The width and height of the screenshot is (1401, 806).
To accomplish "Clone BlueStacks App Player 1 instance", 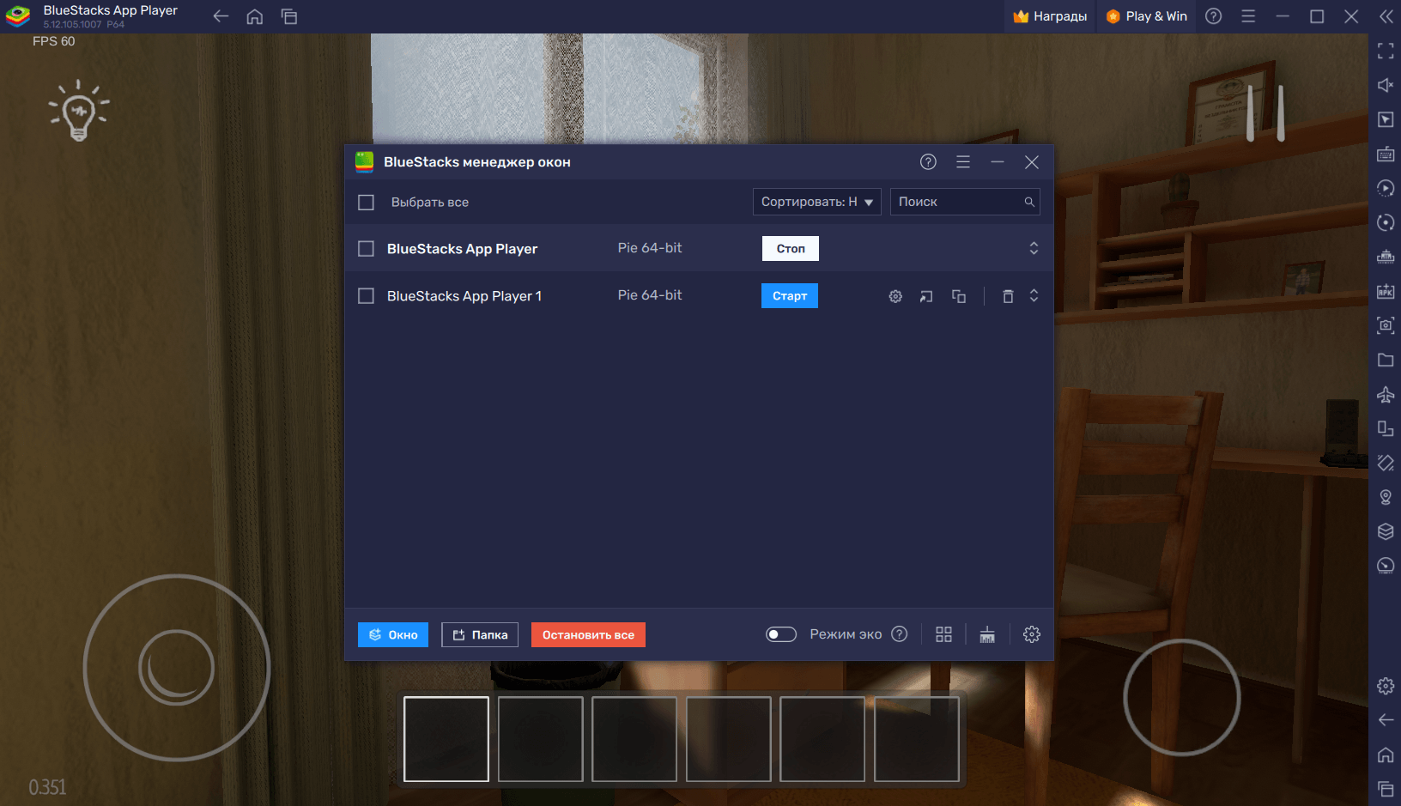I will tap(959, 296).
